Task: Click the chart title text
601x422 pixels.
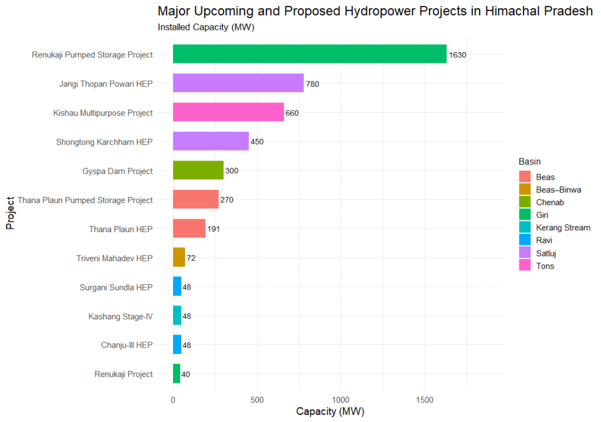Action: tap(376, 12)
